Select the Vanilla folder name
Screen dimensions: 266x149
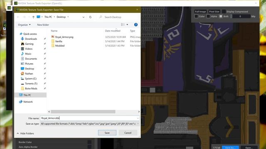59,41
